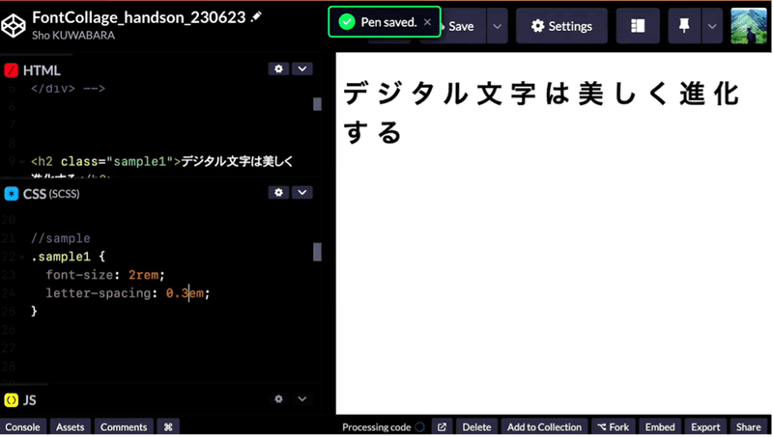Screen dimensions: 773x437
Task: Expand the HTML panel dropdown chevron
Action: [302, 68]
